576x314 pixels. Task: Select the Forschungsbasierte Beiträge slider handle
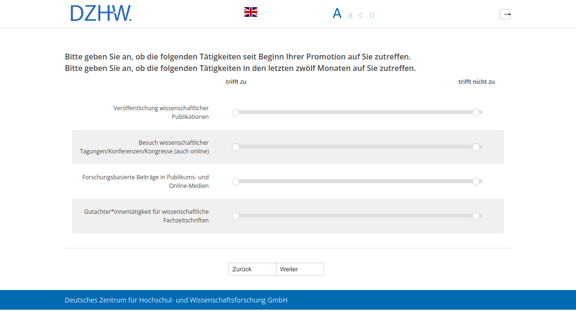(x=236, y=182)
